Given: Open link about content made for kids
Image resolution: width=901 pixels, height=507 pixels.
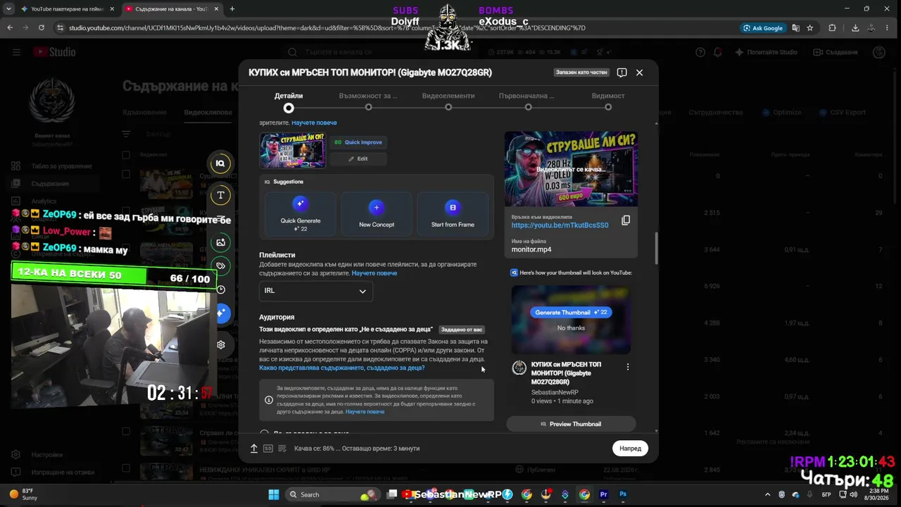Looking at the screenshot, I should (x=342, y=368).
